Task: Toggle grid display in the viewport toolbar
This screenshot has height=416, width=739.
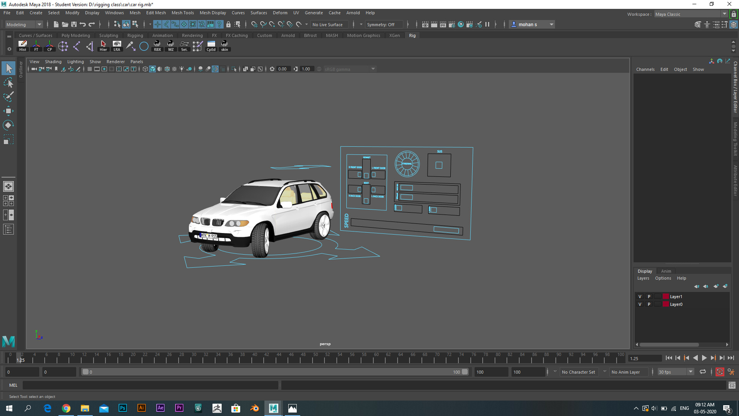Action: coord(89,69)
